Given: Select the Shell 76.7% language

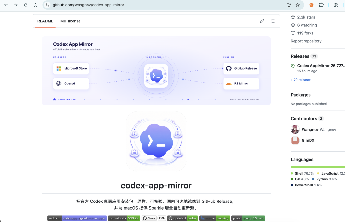Looking at the screenshot, I should coord(302,174).
